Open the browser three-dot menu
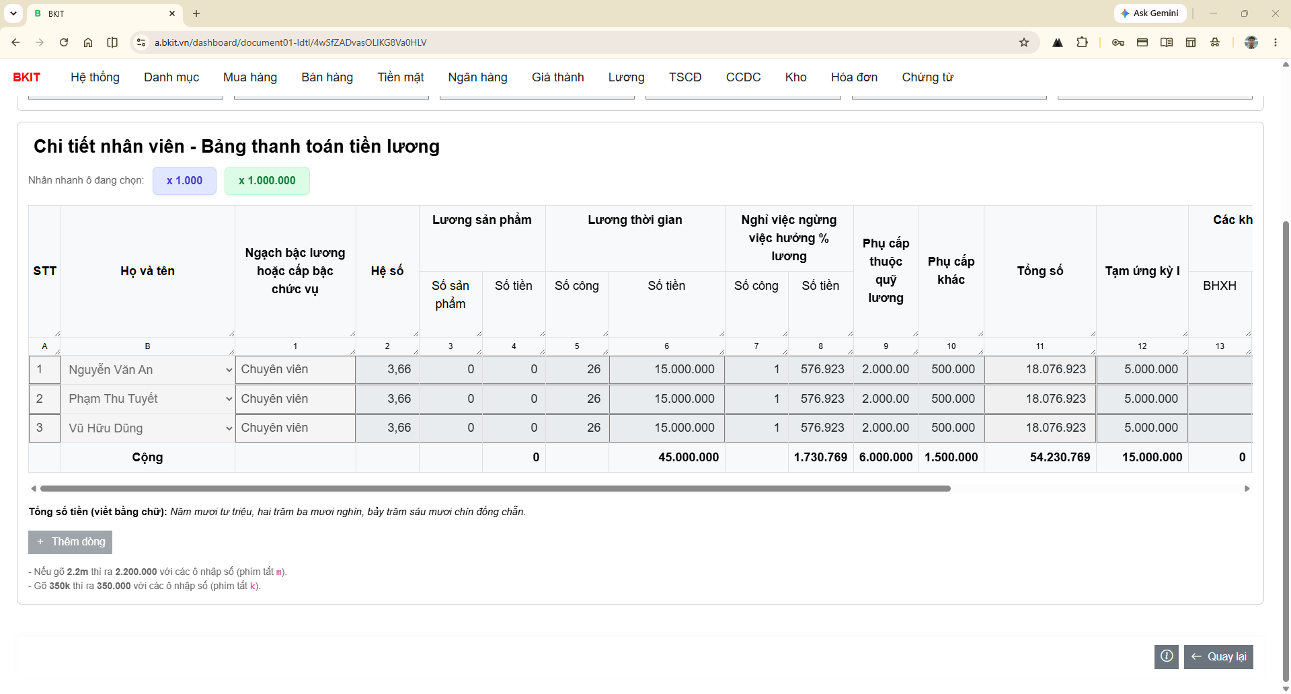Image resolution: width=1291 pixels, height=694 pixels. coord(1276,42)
